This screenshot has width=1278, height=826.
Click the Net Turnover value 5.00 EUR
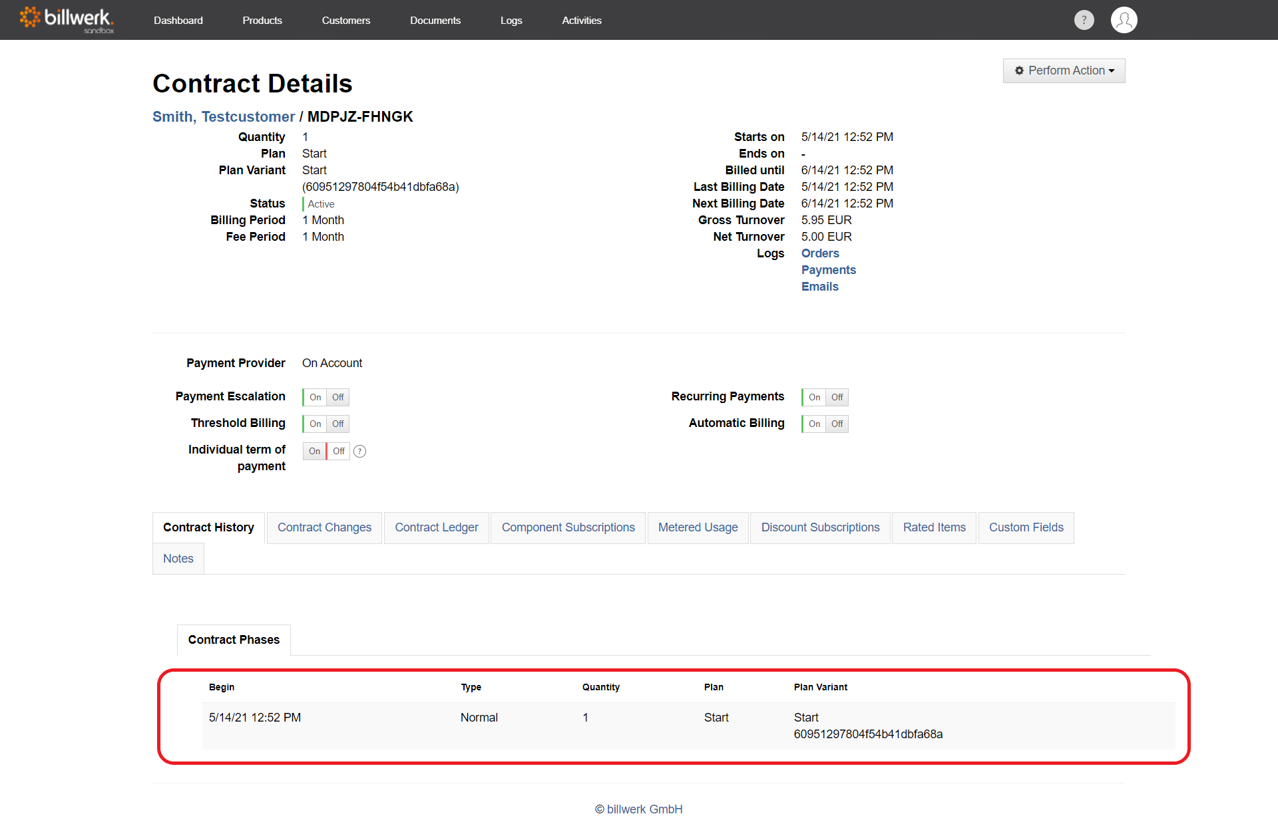coord(826,237)
